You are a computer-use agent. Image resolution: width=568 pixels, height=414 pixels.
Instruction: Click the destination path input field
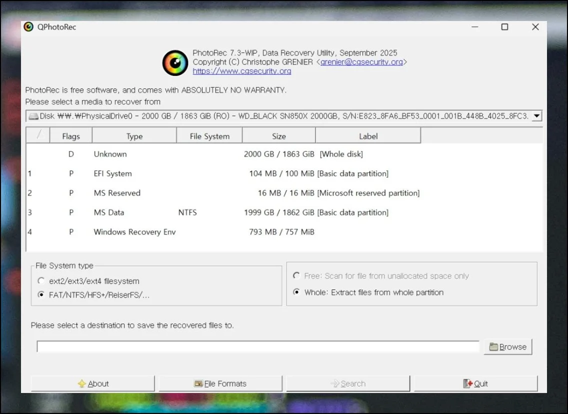pos(257,346)
